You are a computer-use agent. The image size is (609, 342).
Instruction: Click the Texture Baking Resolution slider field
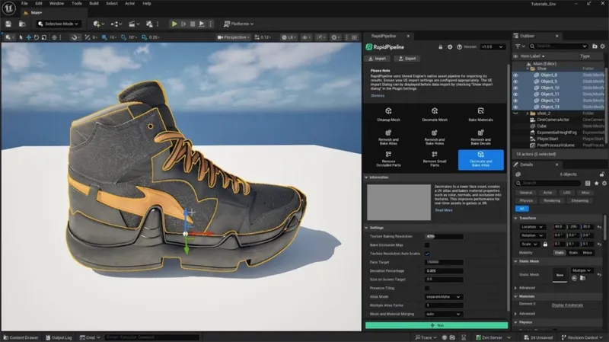(443, 237)
